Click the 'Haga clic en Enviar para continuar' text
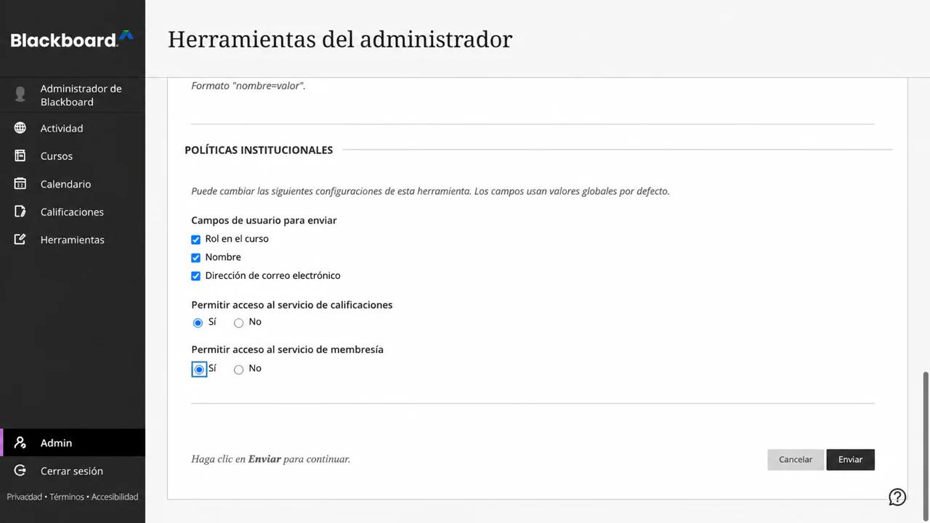The height and width of the screenshot is (523, 930). [271, 459]
